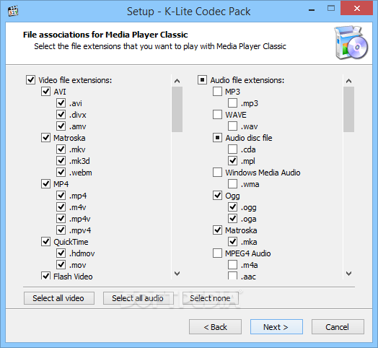Click the Select none button
The height and width of the screenshot is (348, 378).
point(211,298)
